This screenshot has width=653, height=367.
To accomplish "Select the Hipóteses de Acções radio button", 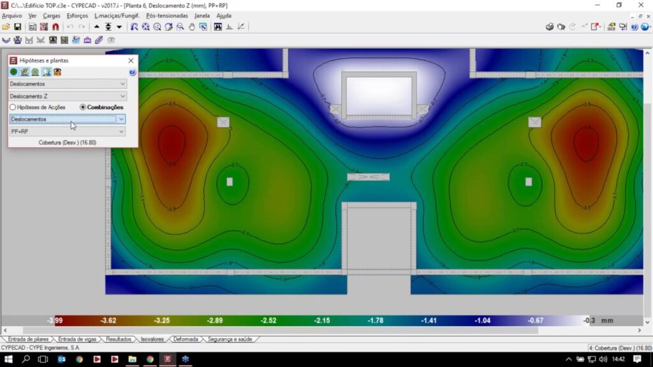I will point(13,107).
